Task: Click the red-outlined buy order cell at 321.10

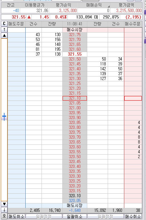Action: click(x=133, y=98)
